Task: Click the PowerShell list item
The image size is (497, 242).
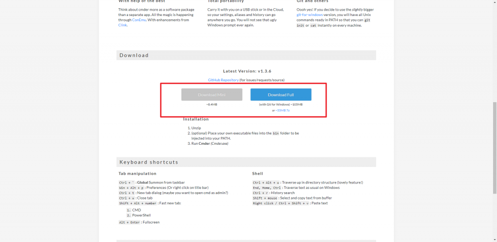Action: click(141, 215)
